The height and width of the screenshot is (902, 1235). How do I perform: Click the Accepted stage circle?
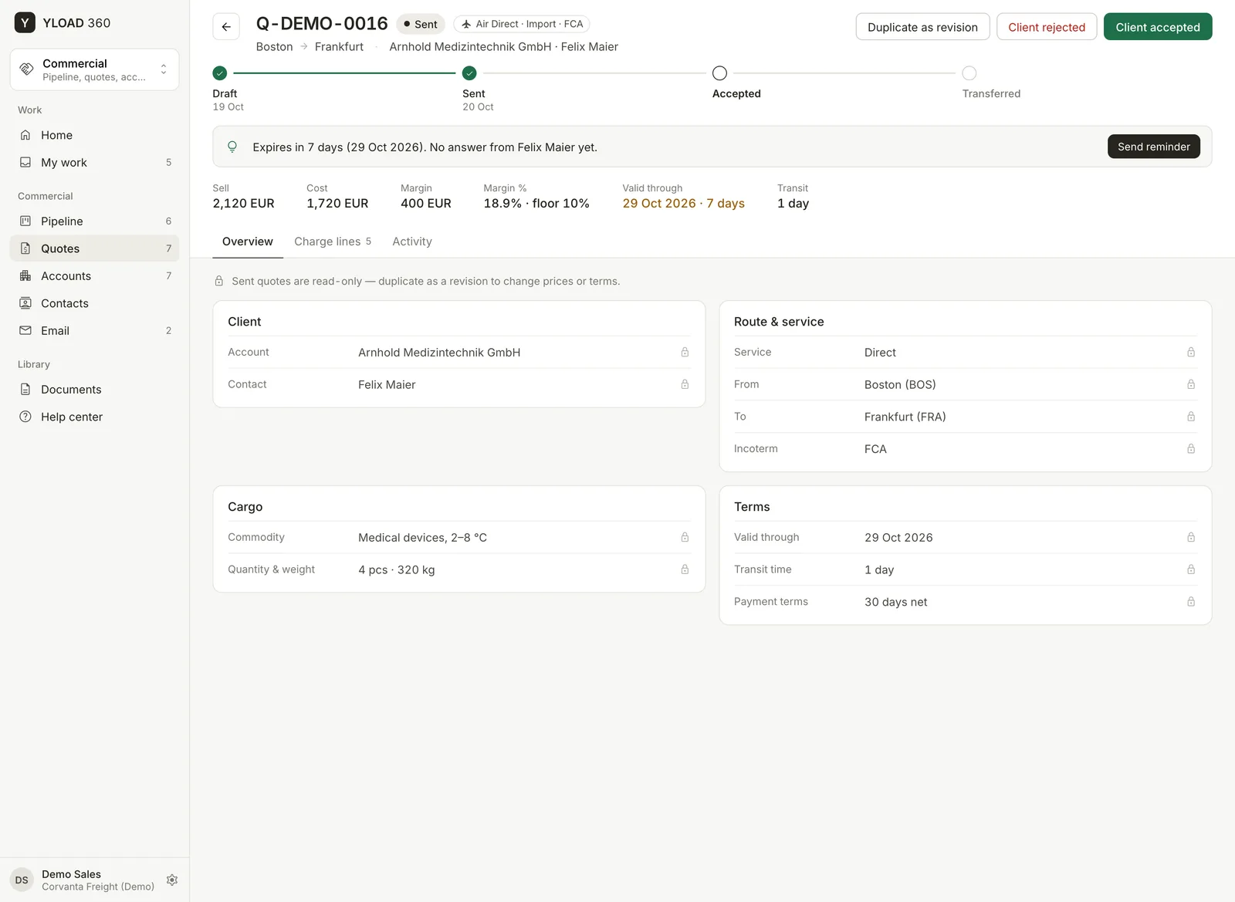coord(719,73)
